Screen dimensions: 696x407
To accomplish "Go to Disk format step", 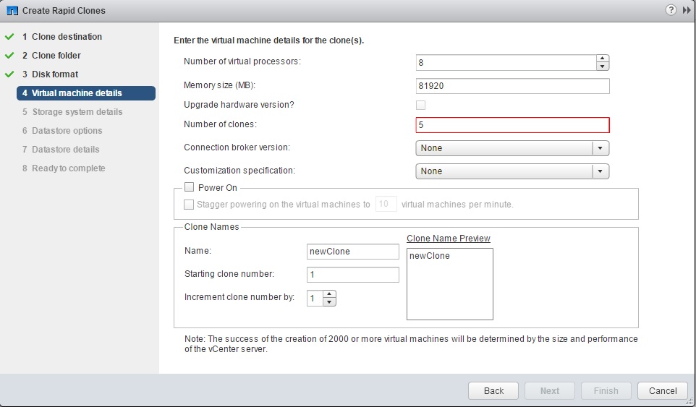I will pyautogui.click(x=55, y=74).
